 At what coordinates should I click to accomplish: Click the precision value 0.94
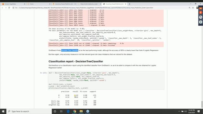tap(67, 95)
